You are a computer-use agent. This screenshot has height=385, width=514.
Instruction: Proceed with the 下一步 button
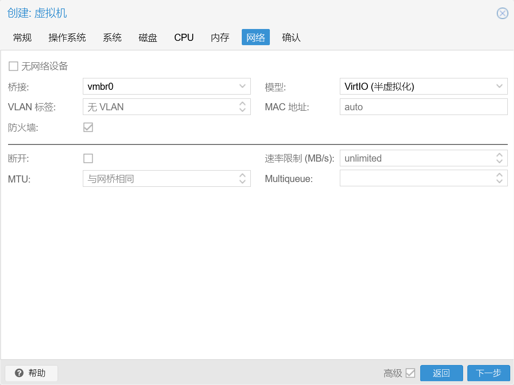(488, 373)
